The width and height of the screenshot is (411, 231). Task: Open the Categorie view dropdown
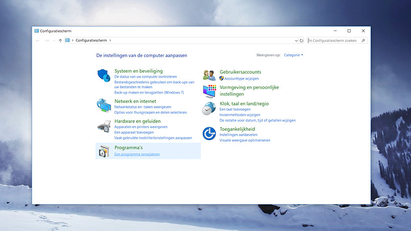click(x=294, y=55)
